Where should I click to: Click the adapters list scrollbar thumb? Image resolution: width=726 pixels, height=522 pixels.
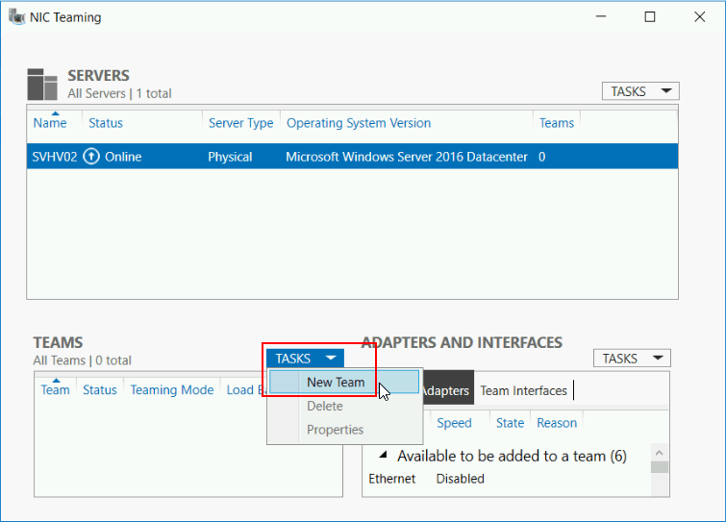click(660, 467)
